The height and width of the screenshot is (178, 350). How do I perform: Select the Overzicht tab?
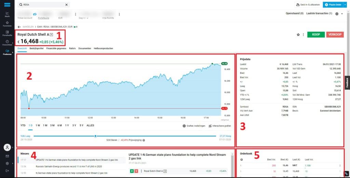22,49
